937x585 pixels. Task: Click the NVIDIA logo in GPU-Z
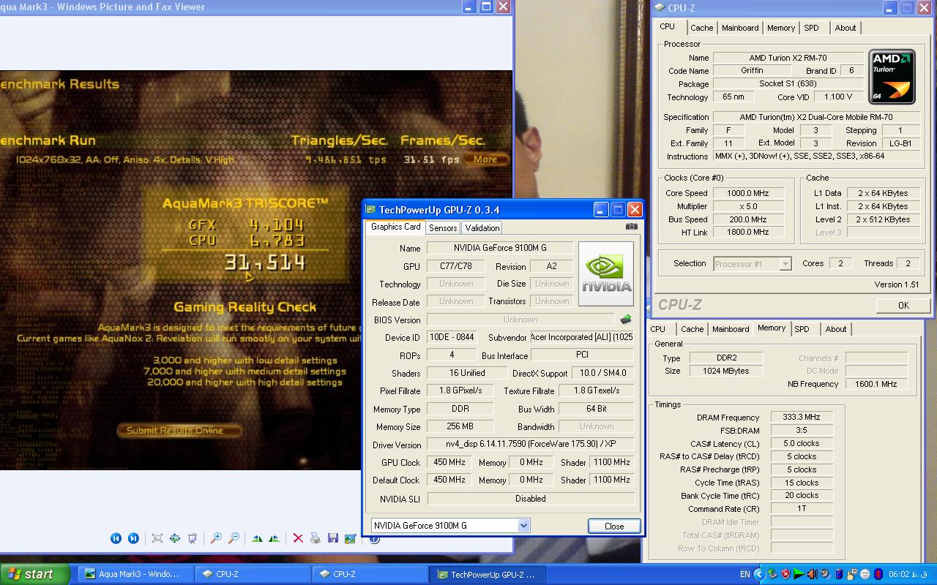(x=606, y=273)
